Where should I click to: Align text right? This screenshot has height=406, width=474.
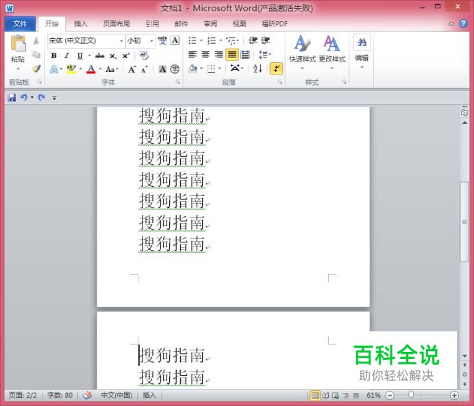coord(219,55)
